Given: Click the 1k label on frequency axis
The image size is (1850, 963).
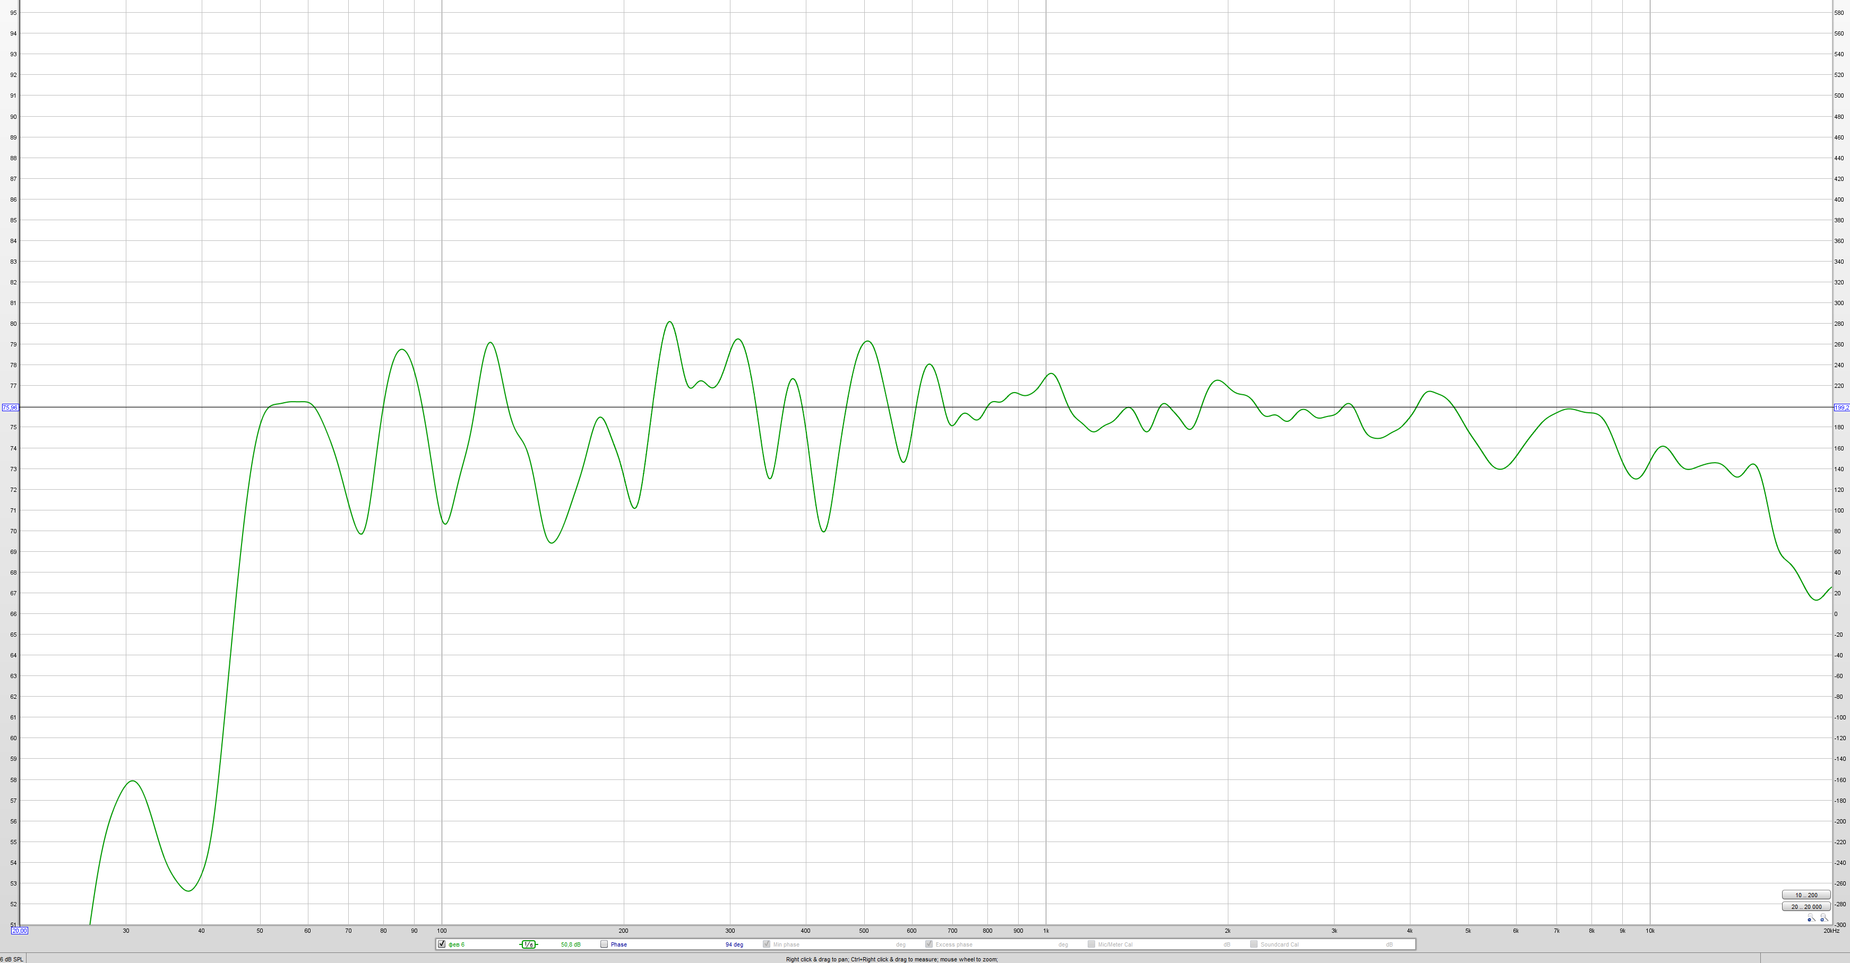Looking at the screenshot, I should pos(1046,931).
